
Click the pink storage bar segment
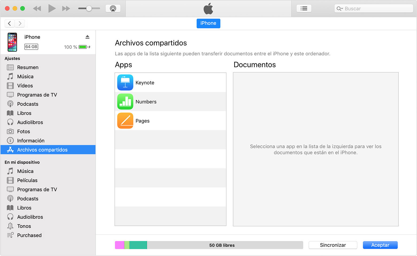[x=119, y=245]
